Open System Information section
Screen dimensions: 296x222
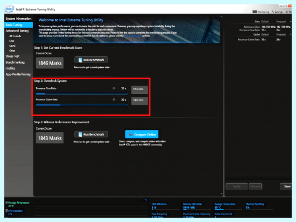point(18,19)
